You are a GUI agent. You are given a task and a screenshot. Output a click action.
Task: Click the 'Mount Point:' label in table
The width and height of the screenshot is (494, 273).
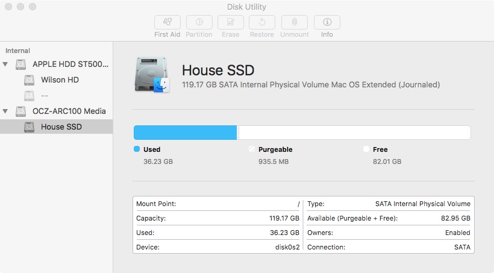coord(156,204)
